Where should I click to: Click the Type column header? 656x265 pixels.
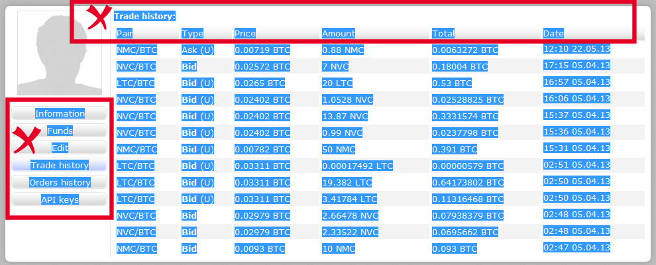click(192, 33)
